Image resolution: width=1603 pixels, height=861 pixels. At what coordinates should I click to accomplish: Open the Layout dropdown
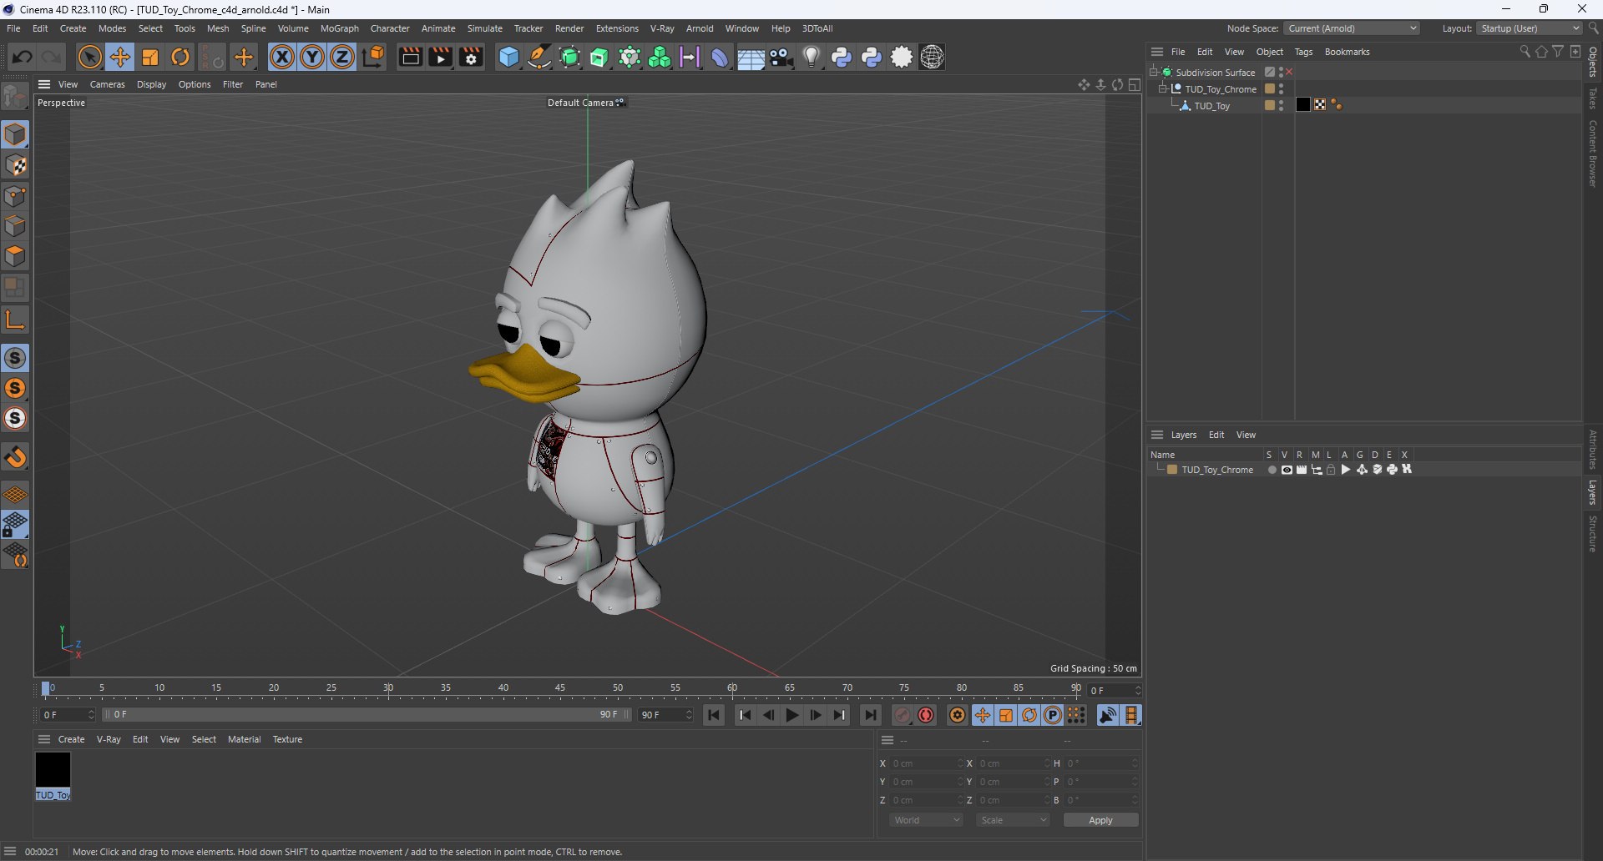click(1530, 28)
